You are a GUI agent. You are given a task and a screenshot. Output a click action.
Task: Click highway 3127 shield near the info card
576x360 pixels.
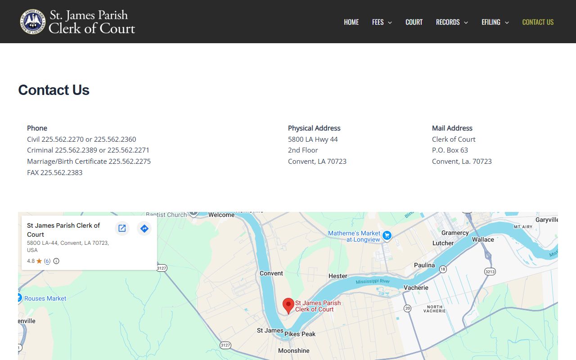click(162, 268)
